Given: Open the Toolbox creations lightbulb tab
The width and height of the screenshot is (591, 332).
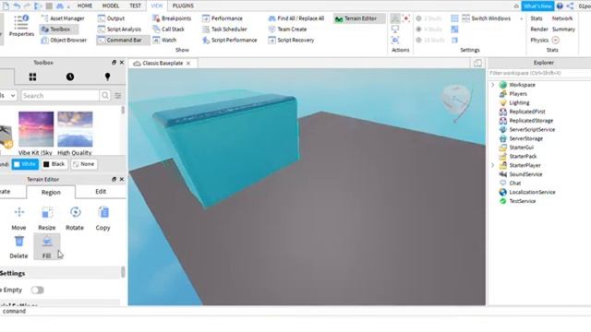Looking at the screenshot, I should 107,77.
